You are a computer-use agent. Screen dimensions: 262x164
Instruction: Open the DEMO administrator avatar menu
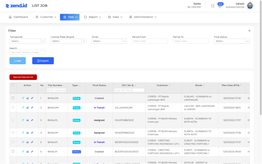(x=250, y=6)
